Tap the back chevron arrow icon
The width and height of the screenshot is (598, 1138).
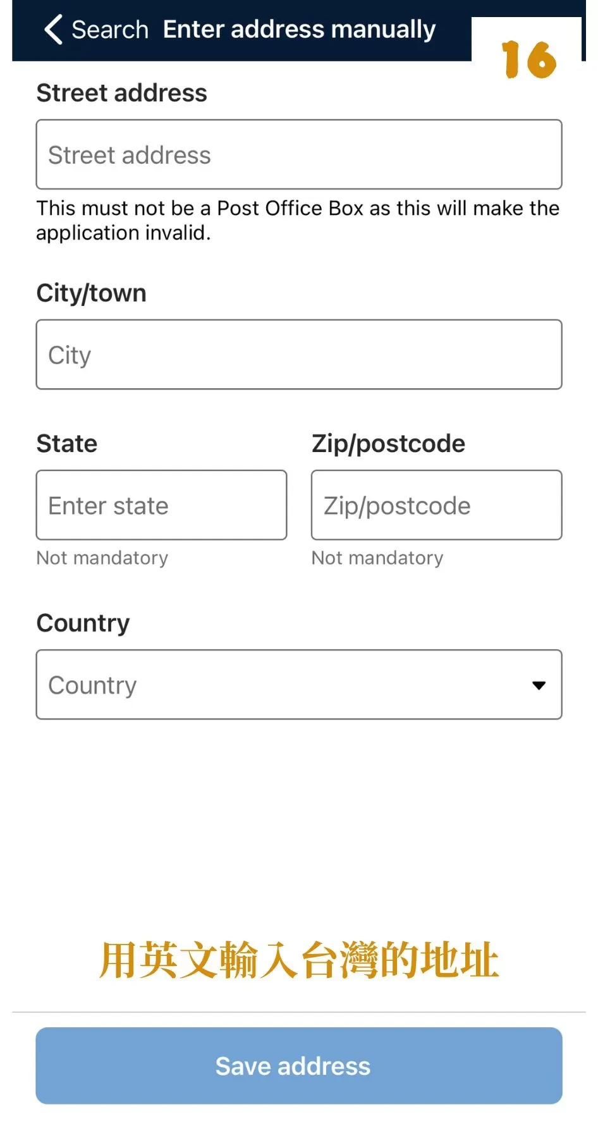54,30
